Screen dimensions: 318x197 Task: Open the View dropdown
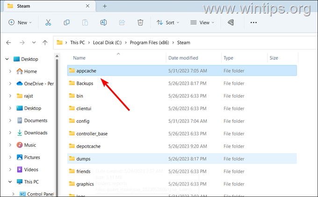(x=202, y=22)
